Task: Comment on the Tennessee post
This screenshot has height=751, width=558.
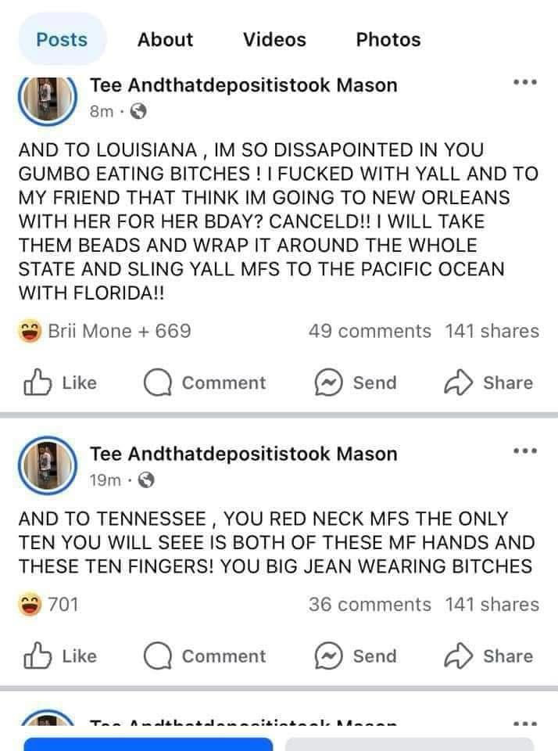Action: coord(205,656)
